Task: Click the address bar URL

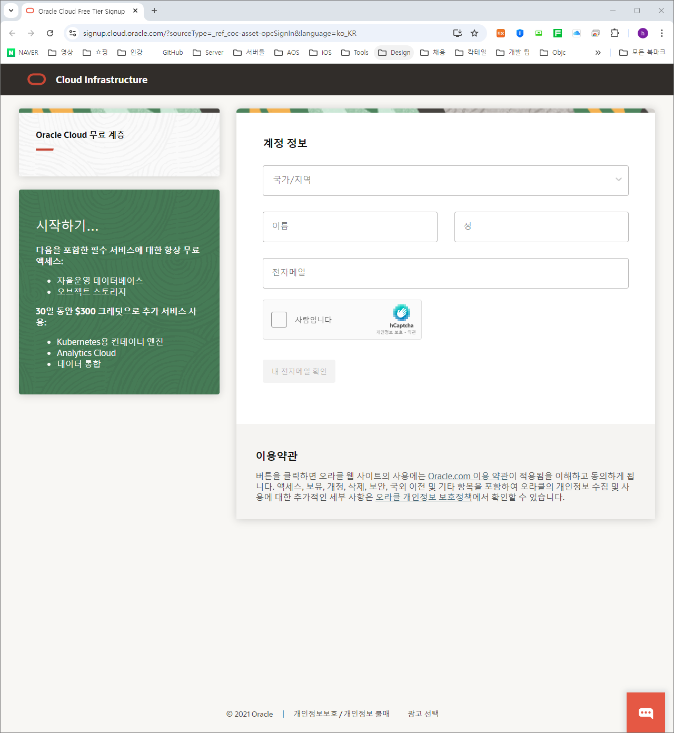Action: click(220, 33)
